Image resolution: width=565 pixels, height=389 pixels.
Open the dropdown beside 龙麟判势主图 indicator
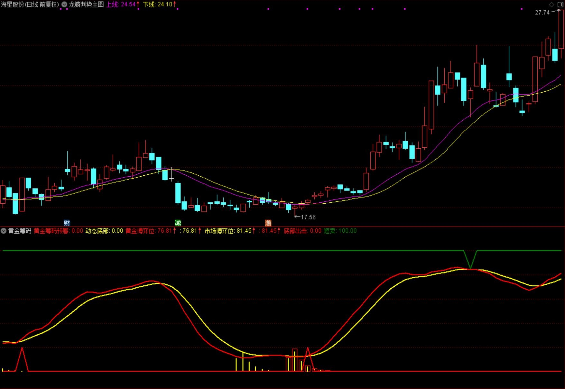pyautogui.click(x=64, y=5)
